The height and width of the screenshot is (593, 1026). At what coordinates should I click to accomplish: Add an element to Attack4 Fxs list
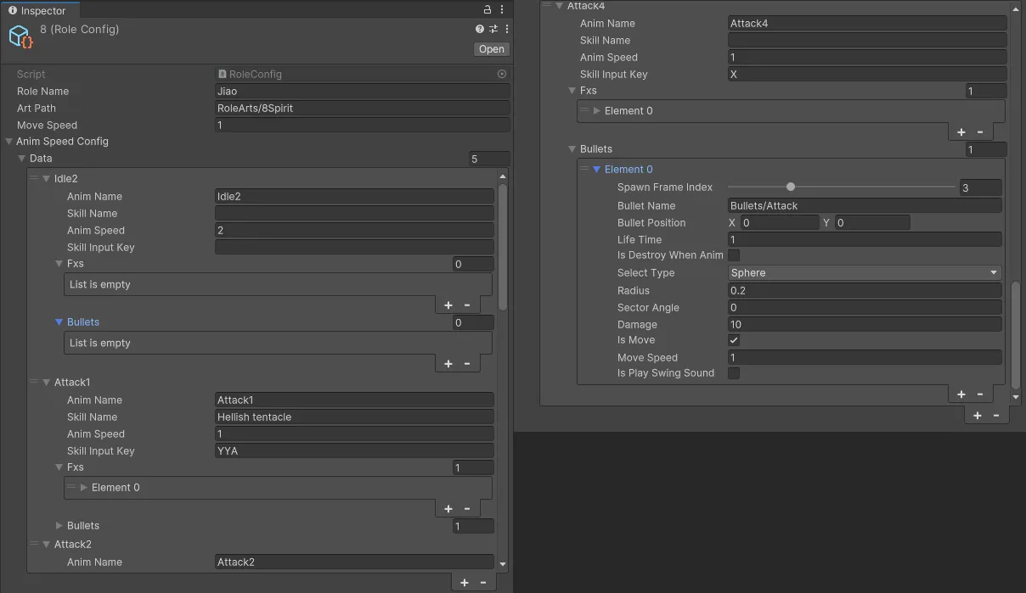pos(961,131)
